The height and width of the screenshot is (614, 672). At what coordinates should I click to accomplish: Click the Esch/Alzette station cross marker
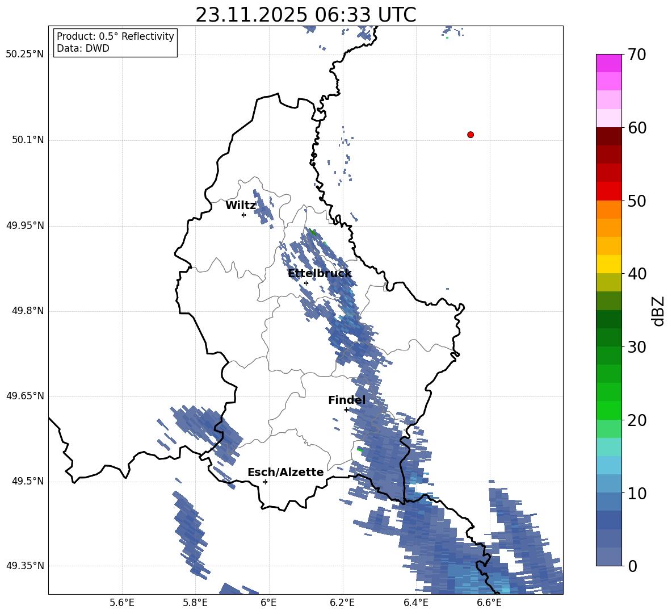265,482
